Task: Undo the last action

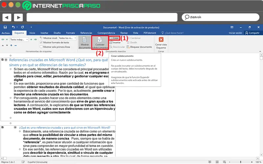Action: point(13,27)
